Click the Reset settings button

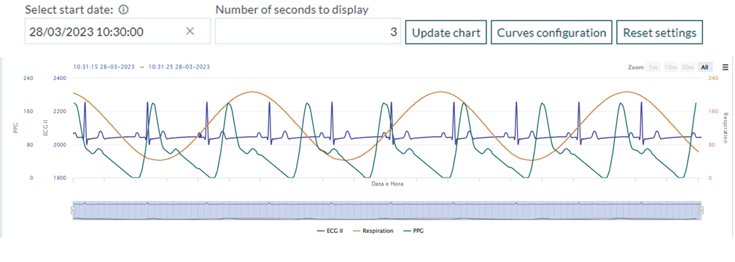pos(659,32)
